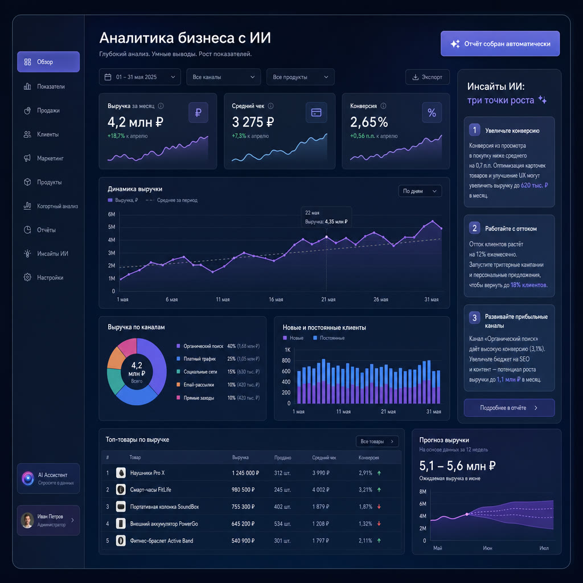583x583 pixels.
Task: Open AI Ассистент orb icon
Action: click(28, 478)
